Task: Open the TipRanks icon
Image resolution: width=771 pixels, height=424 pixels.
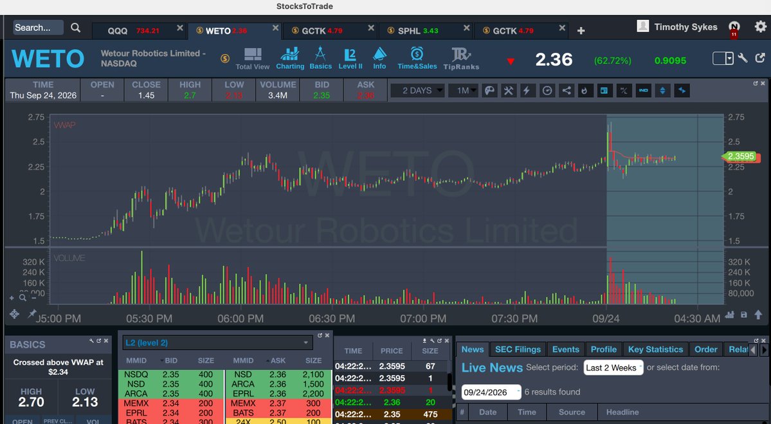Action: [x=460, y=59]
